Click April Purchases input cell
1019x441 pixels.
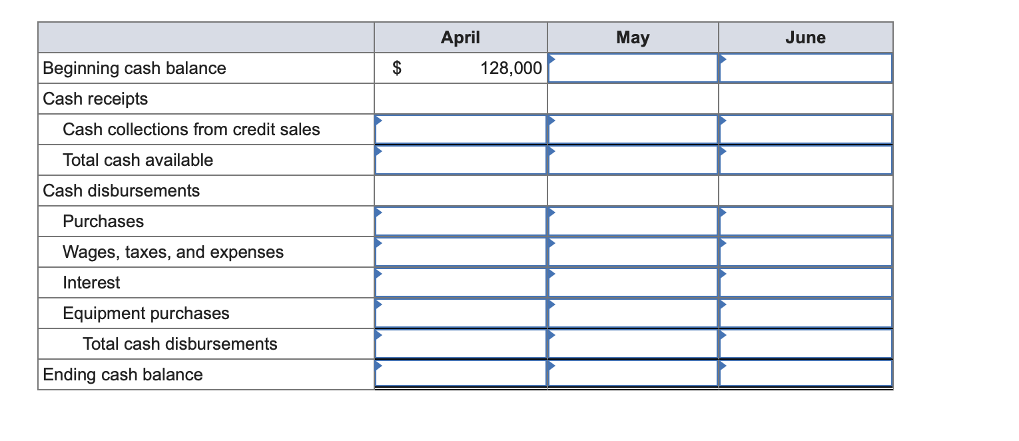[461, 221]
